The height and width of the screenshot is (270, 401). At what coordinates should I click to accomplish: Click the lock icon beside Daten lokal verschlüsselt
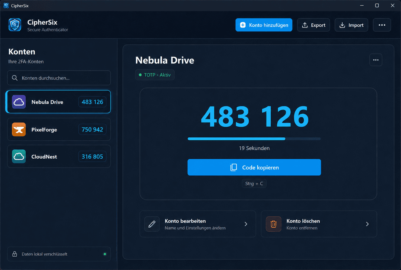click(14, 254)
